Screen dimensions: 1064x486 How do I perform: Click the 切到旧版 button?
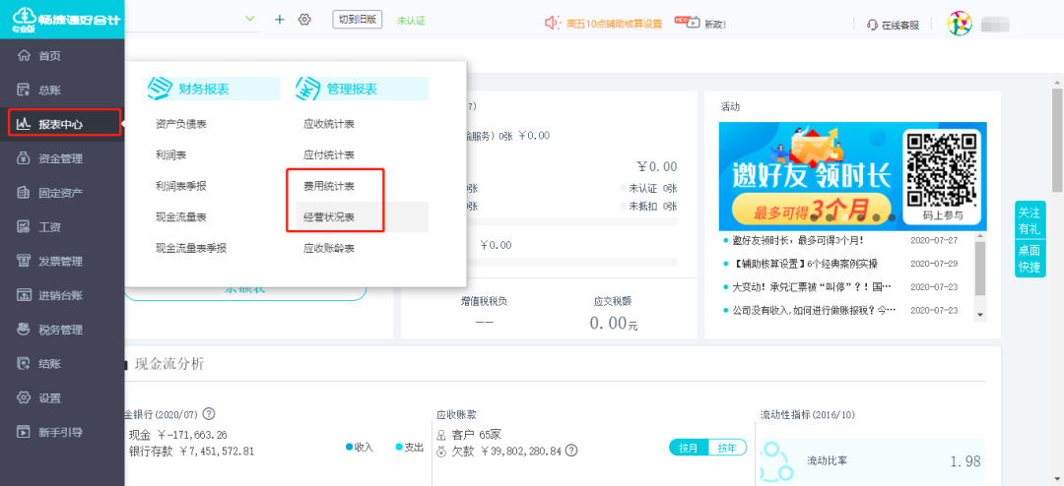coord(358,19)
